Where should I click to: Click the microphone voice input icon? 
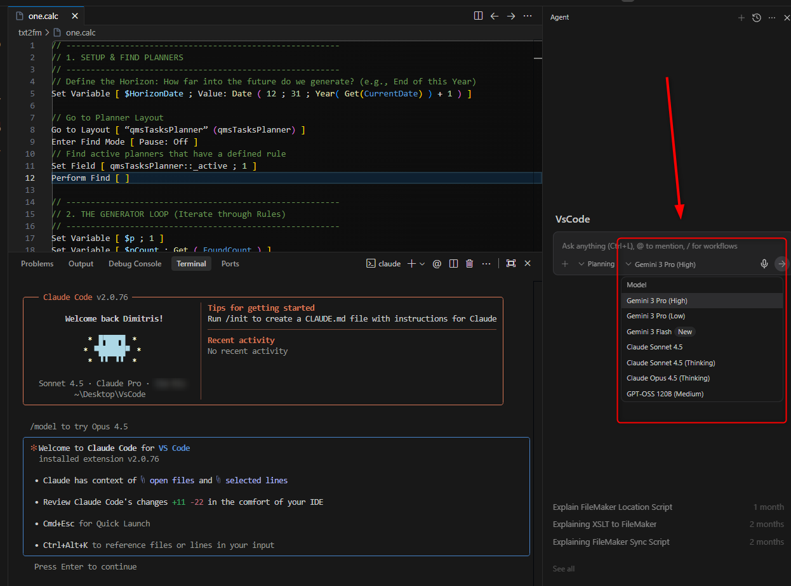pyautogui.click(x=764, y=264)
